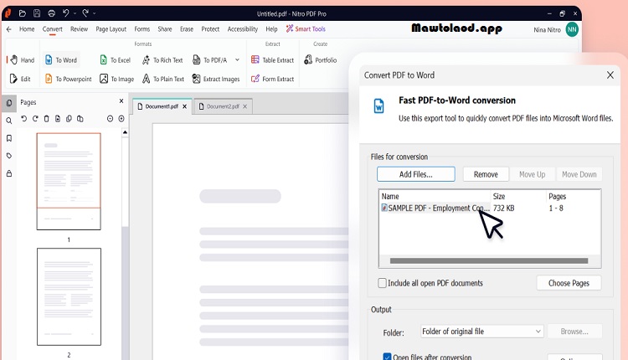Close the Document2.pdf tab

245,106
